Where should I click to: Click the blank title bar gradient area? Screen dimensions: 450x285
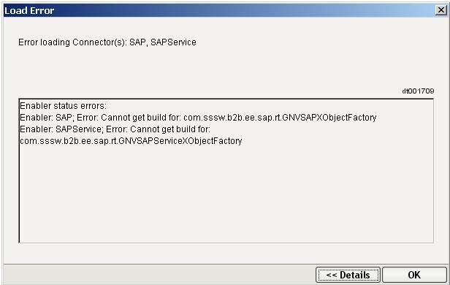244,11
